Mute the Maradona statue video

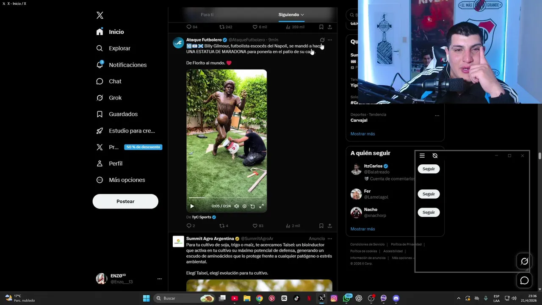236,206
